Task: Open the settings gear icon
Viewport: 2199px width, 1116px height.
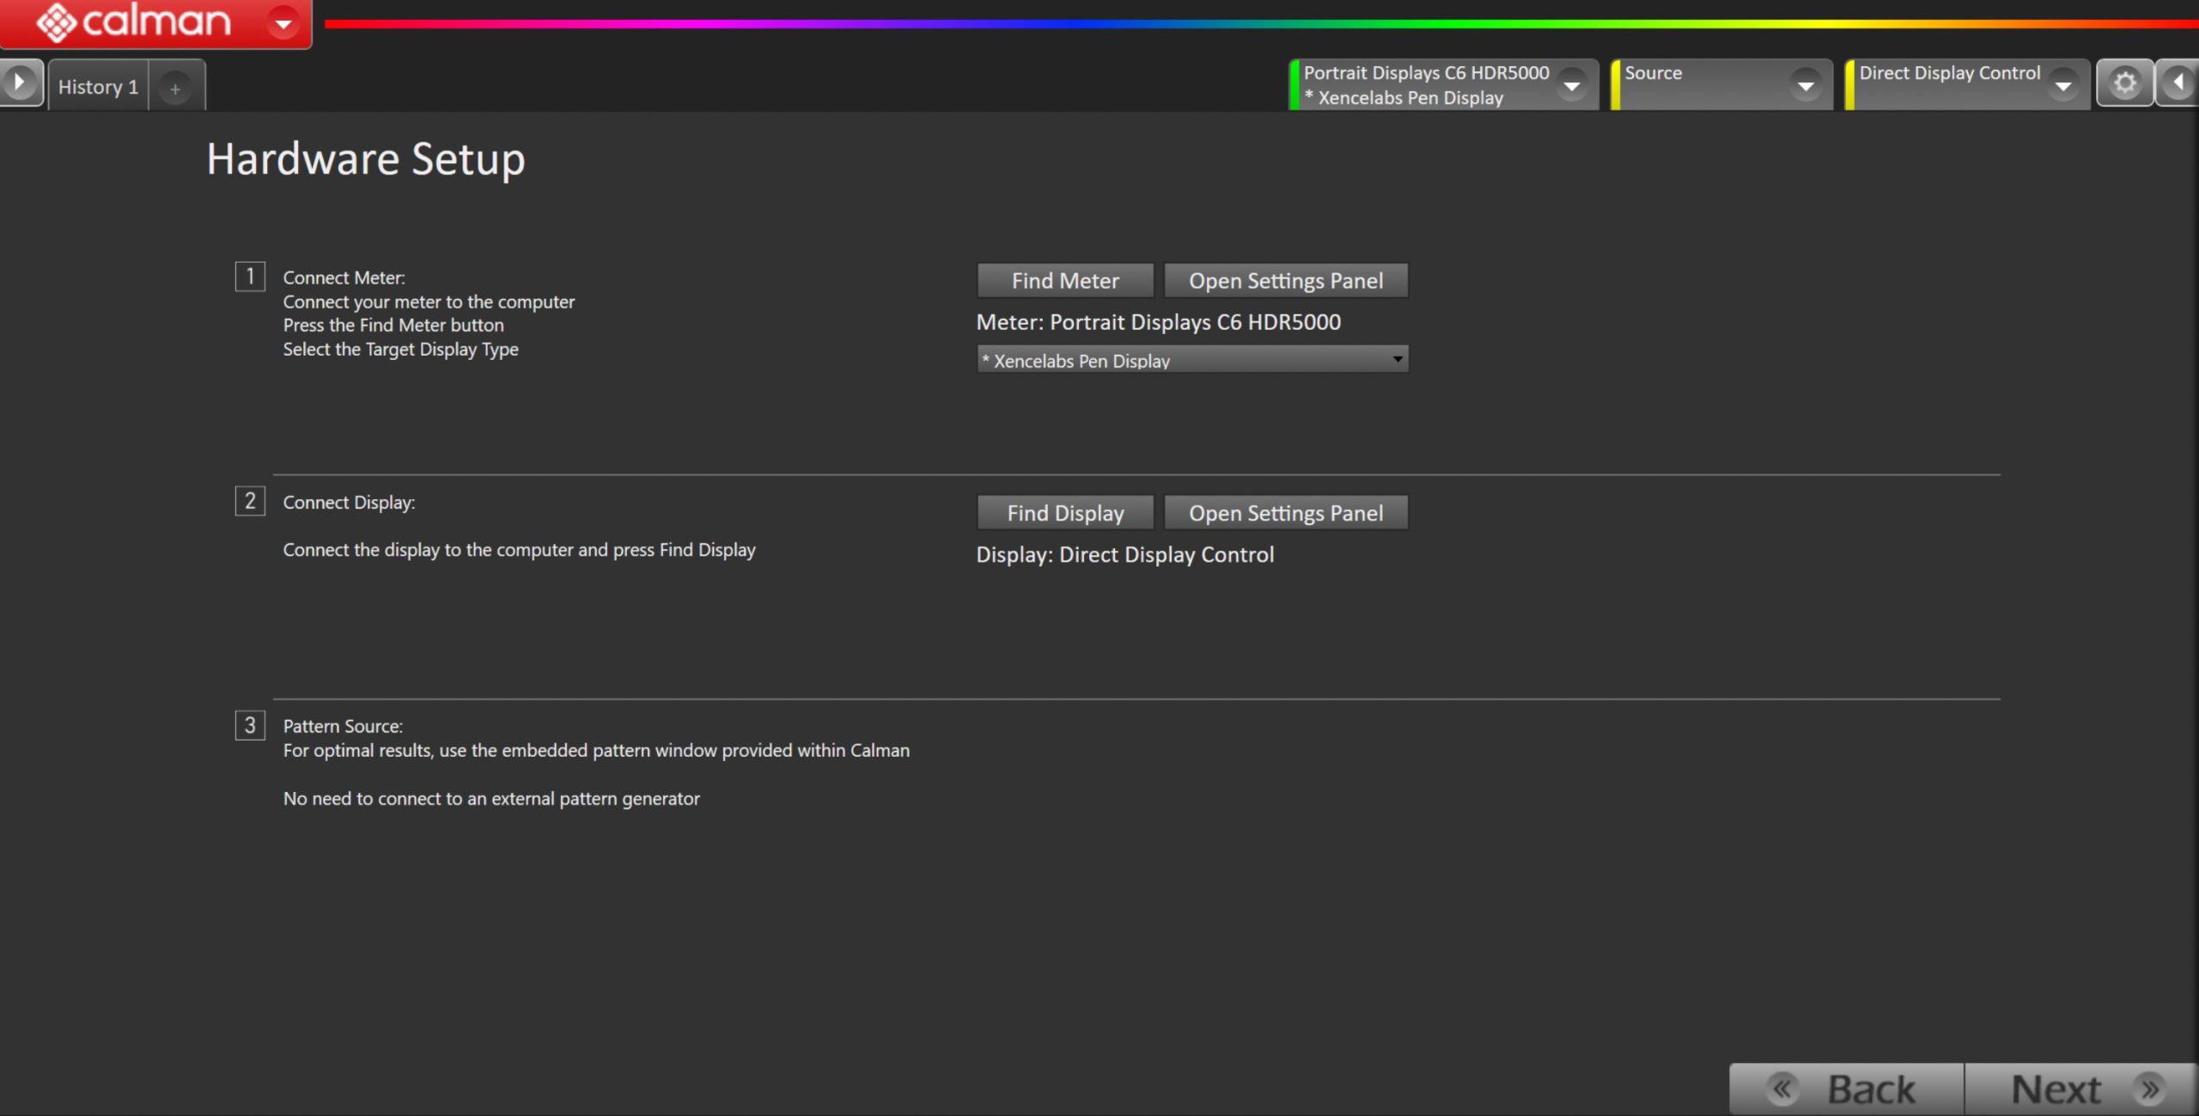Action: point(2125,83)
